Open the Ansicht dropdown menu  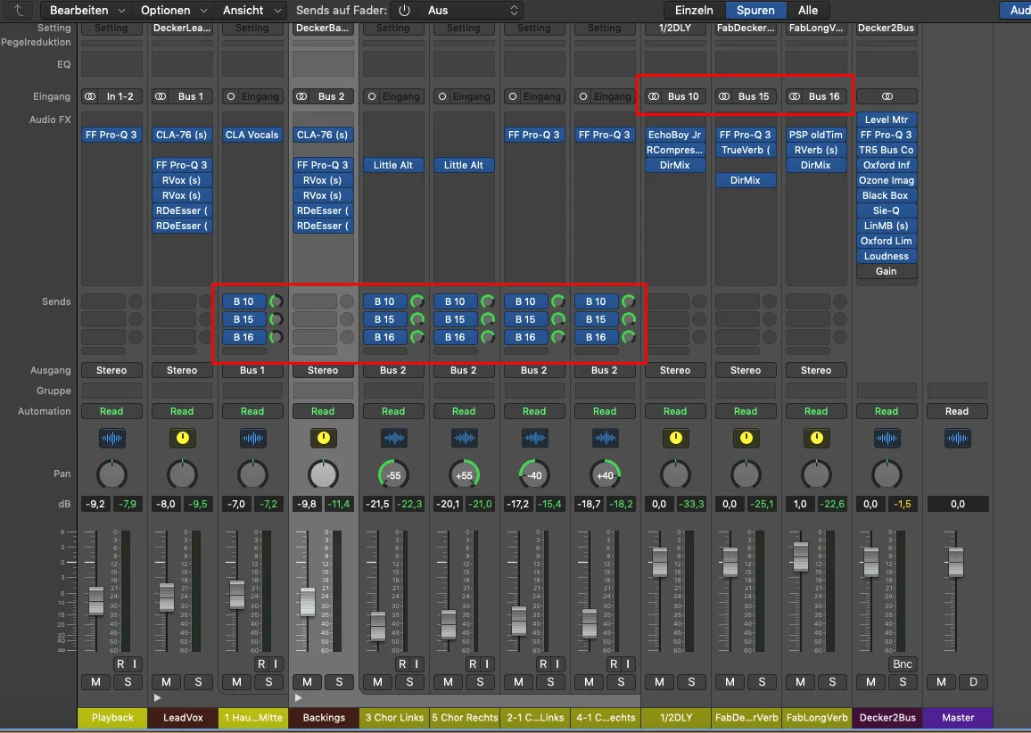251,10
